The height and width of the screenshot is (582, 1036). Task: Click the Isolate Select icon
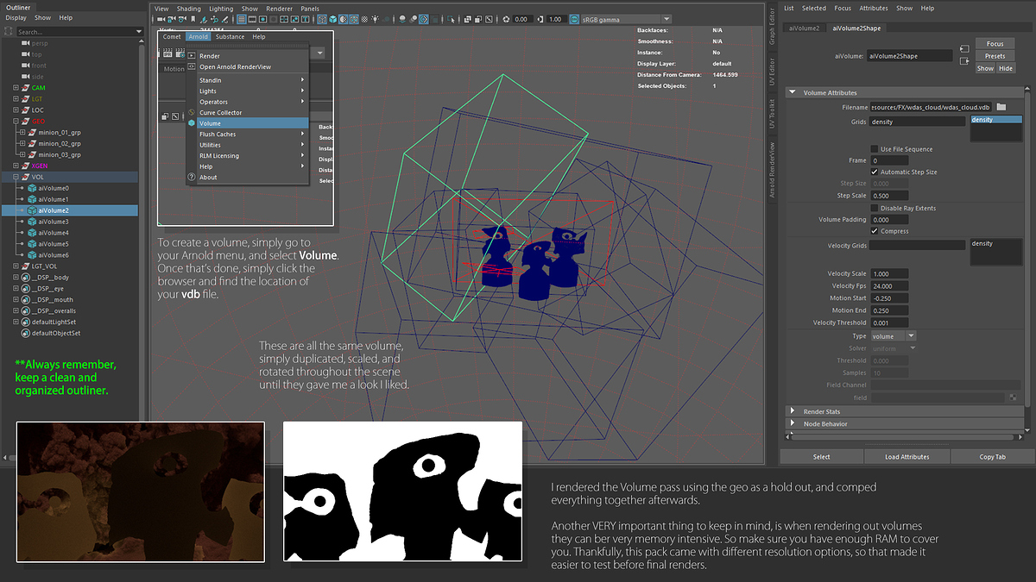tap(451, 19)
